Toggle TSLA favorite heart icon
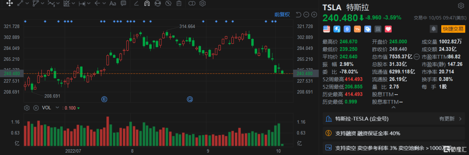Screen dimensions: 469x155 point(388,29)
